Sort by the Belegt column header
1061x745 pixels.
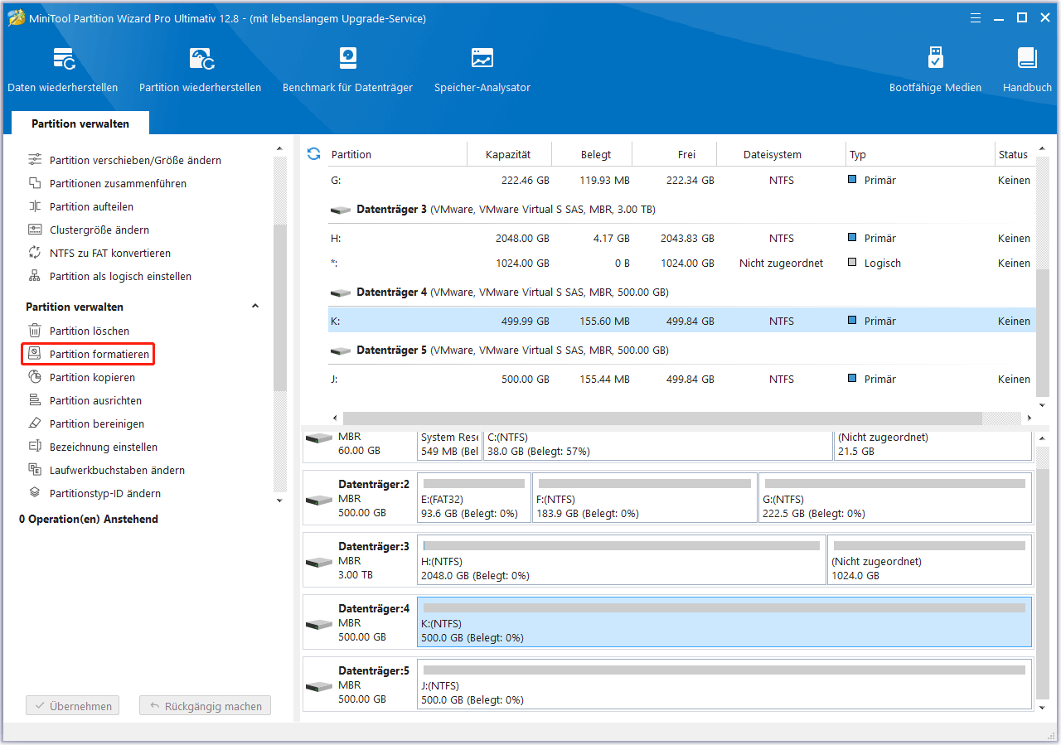click(592, 154)
